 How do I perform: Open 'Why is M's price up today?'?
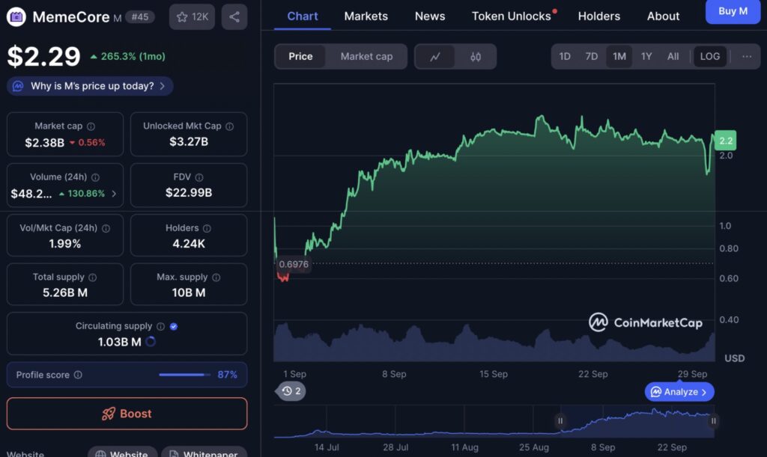tap(90, 87)
